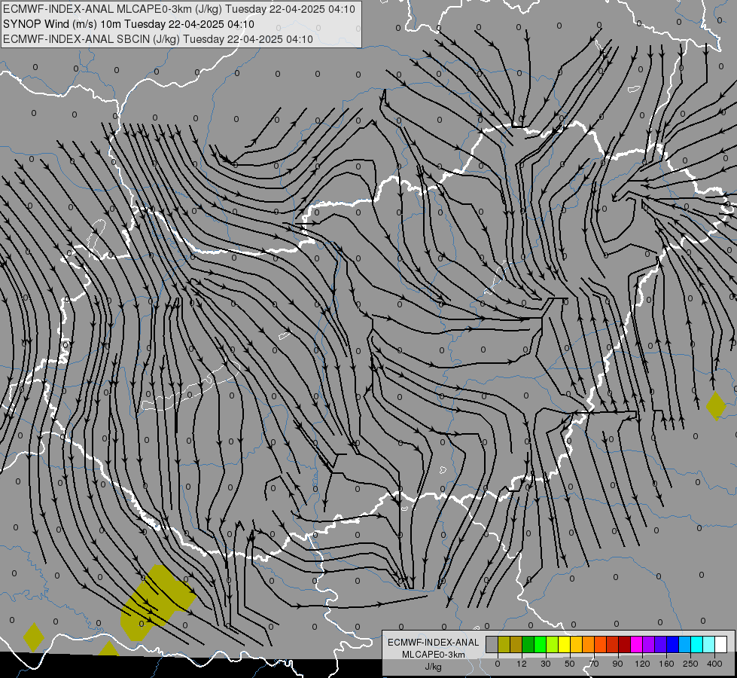Image resolution: width=737 pixels, height=678 pixels.
Task: Select the 70 value on the legend scale
Action: [594, 664]
